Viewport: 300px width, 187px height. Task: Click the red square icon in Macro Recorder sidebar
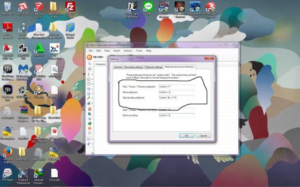pyautogui.click(x=89, y=109)
